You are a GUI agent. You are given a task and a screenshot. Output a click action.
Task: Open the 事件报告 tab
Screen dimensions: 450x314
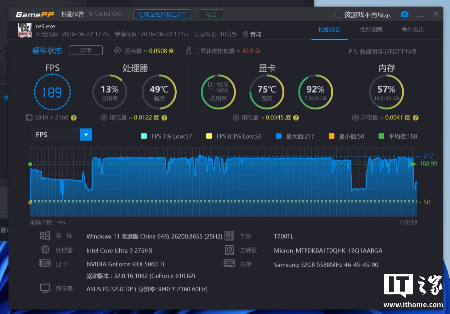(413, 30)
